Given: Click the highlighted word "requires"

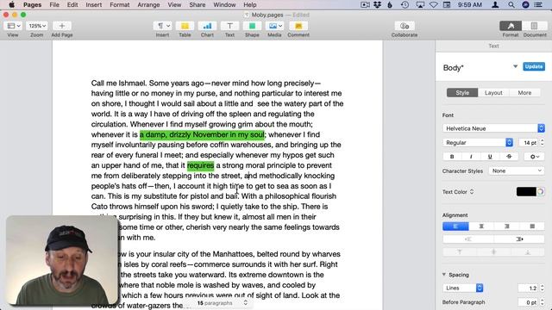Looking at the screenshot, I should [200, 165].
